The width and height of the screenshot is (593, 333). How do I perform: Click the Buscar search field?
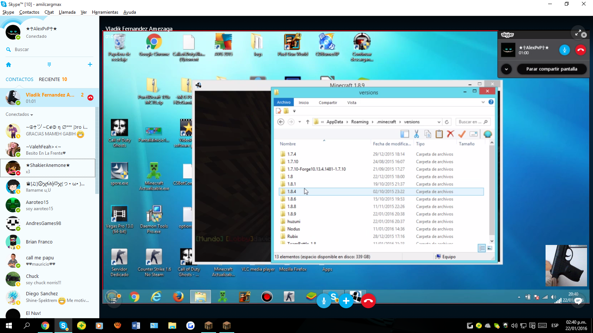click(50, 50)
